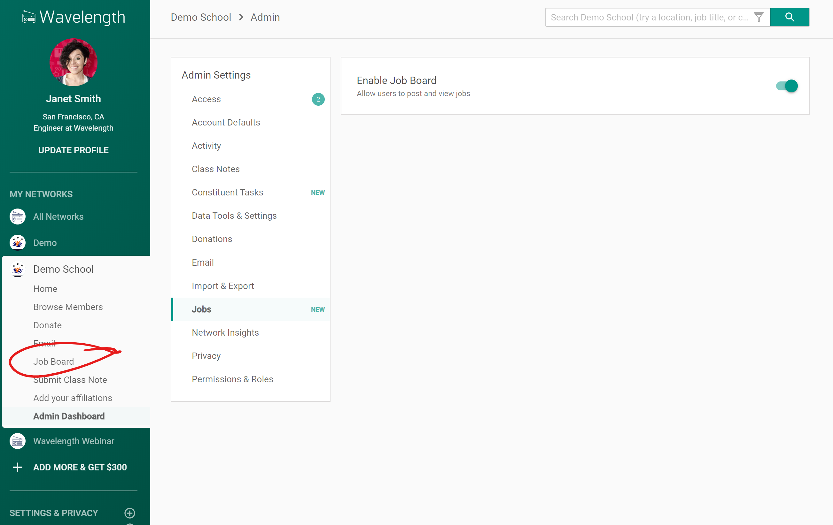Click the Wavelength radio logo icon
833x525 pixels.
point(29,17)
